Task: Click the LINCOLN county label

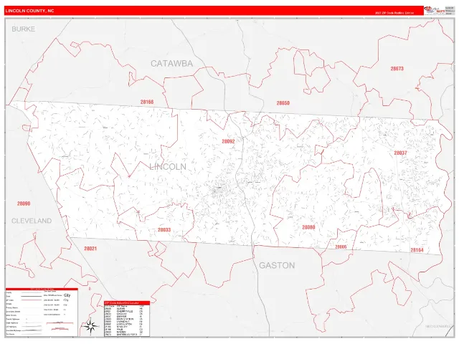Action: pos(168,167)
